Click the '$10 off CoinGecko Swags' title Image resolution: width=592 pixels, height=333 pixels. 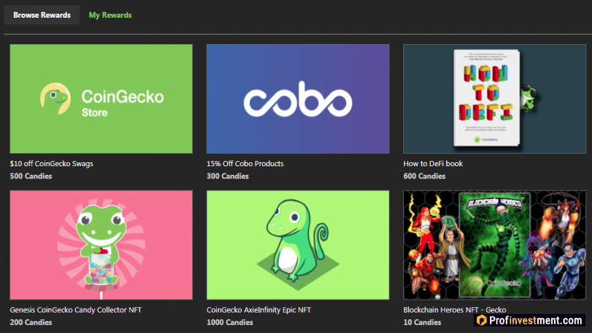tap(51, 164)
